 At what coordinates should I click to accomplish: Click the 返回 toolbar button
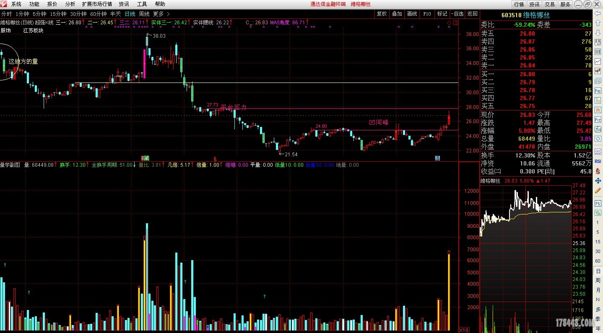(x=472, y=14)
